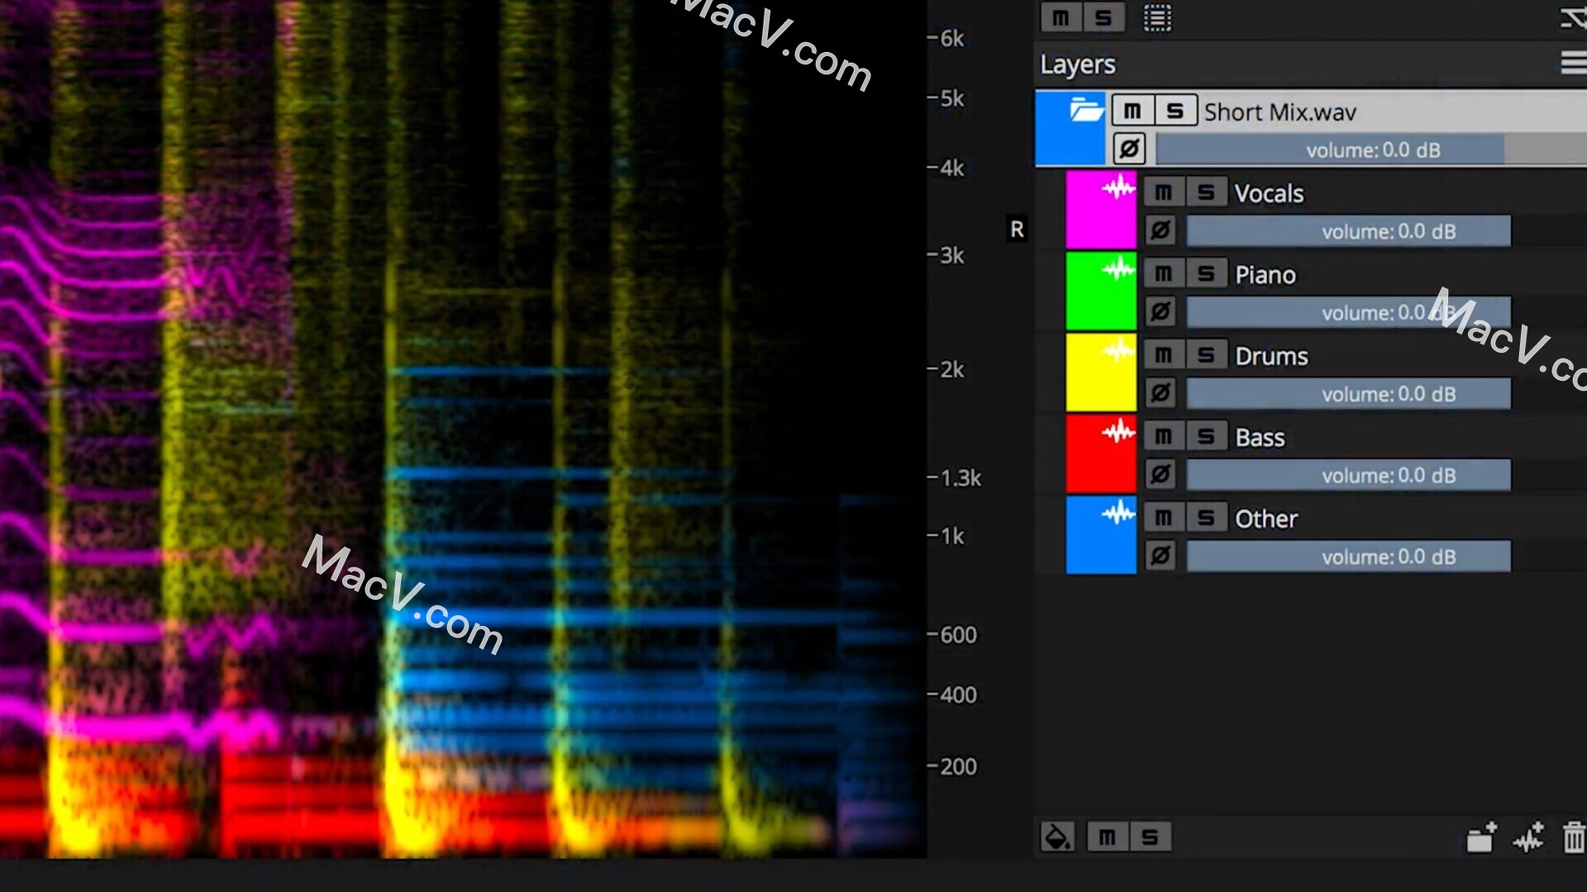1587x892 pixels.
Task: Mute the Drums layer
Action: (x=1164, y=354)
